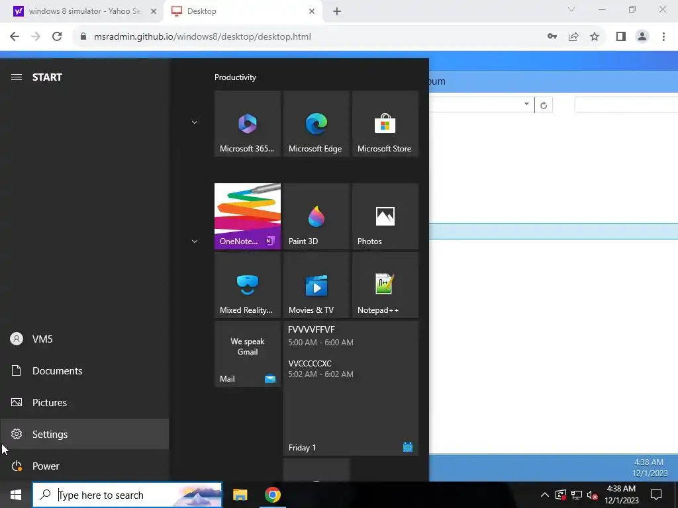Open Chrome from the taskbar
The image size is (678, 508).
click(272, 495)
